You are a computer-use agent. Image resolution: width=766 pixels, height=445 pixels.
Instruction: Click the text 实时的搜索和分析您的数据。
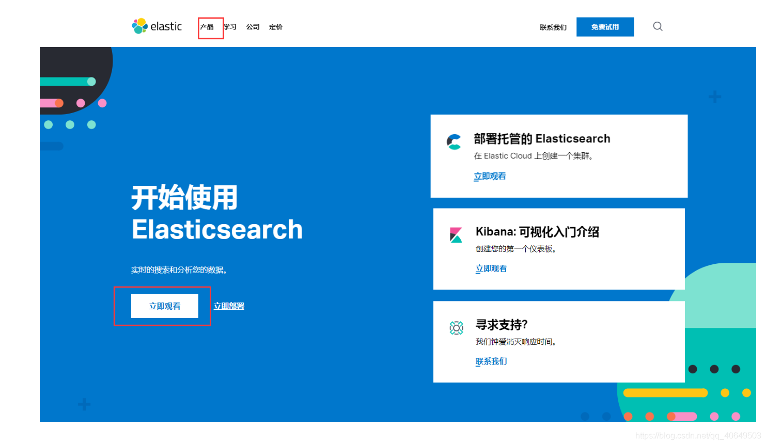(x=179, y=270)
